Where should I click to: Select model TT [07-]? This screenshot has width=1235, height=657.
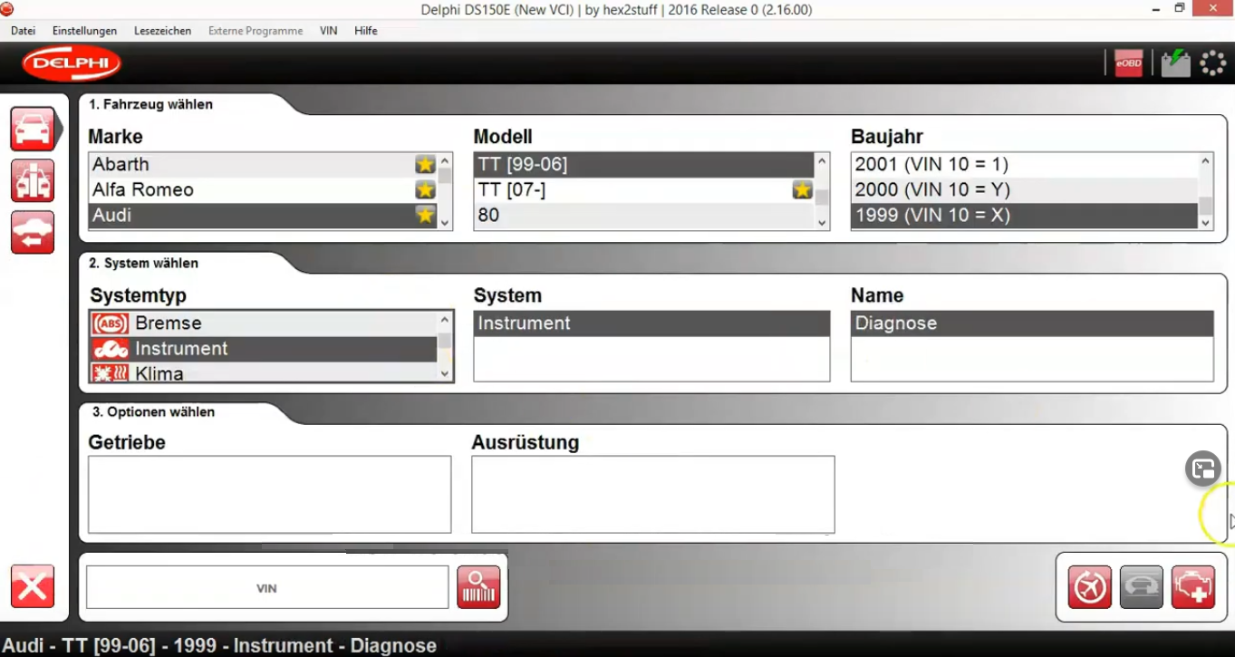click(644, 189)
